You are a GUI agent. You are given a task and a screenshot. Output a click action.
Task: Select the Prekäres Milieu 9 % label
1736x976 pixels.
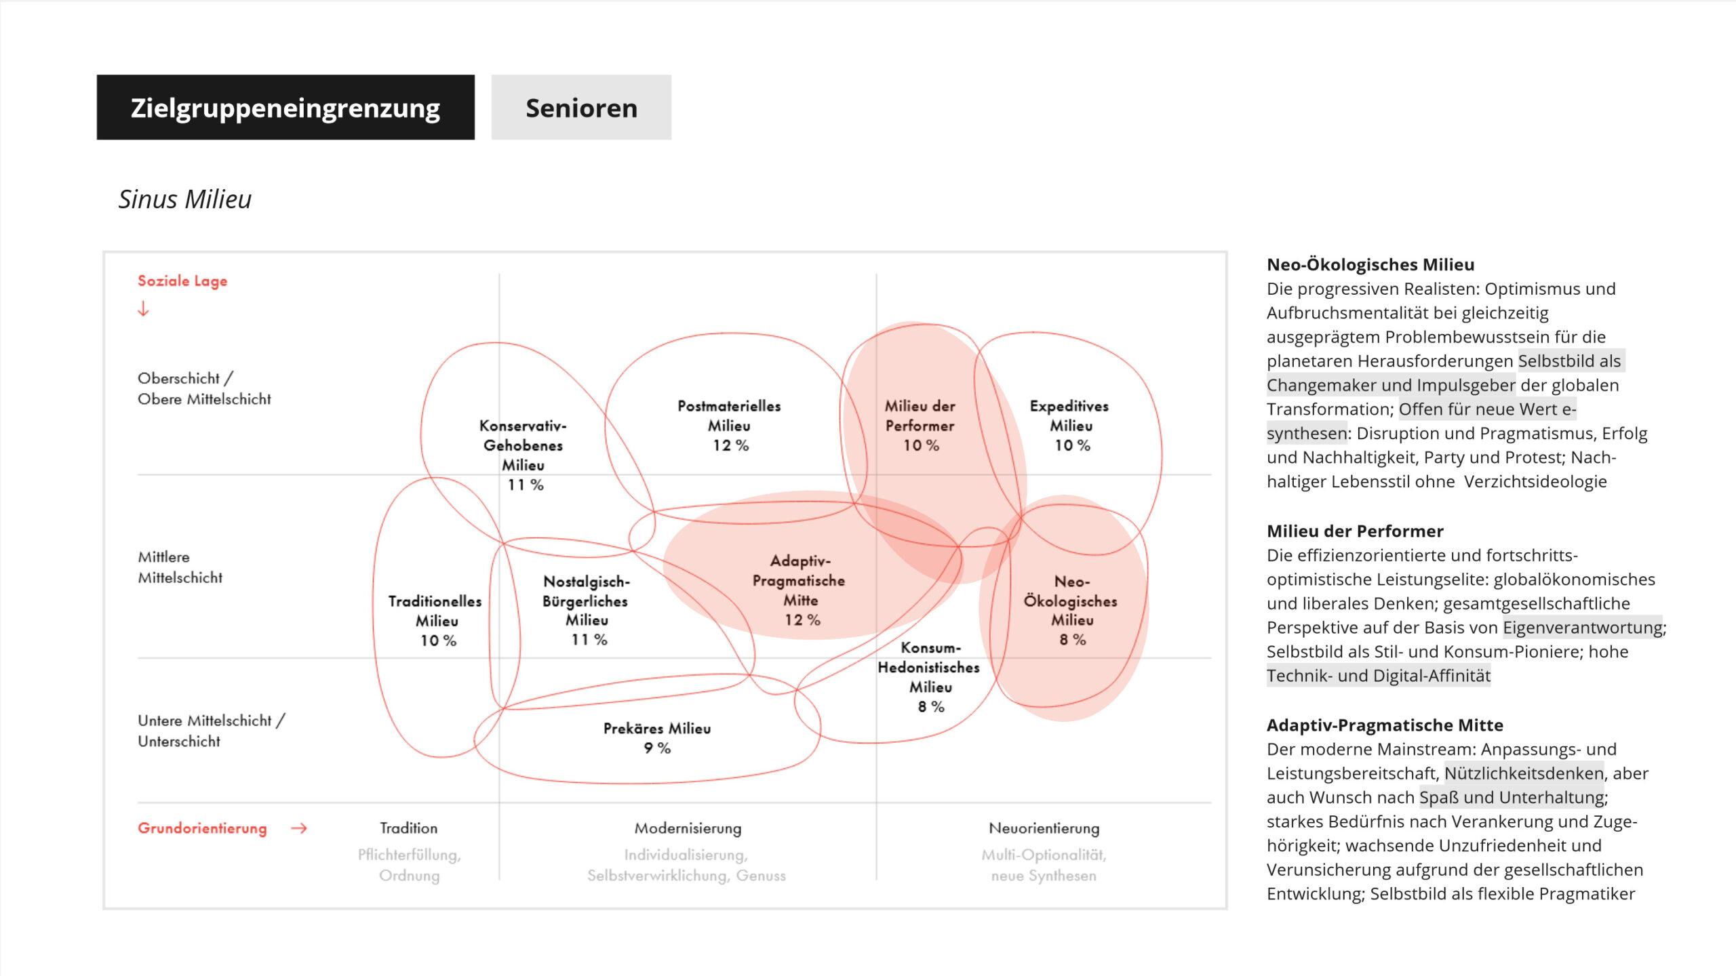tap(657, 738)
